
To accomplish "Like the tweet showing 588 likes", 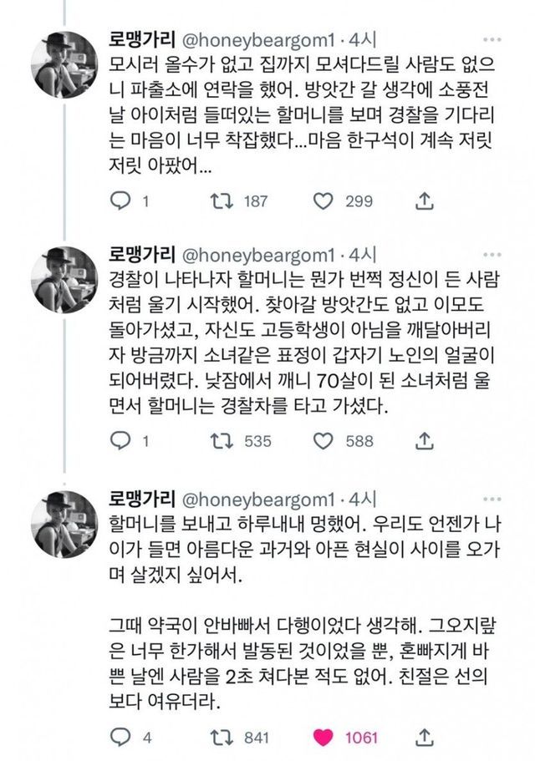I will (324, 439).
